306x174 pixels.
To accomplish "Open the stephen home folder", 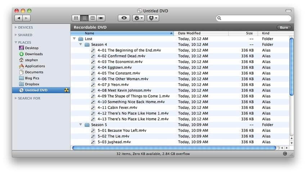I will [31, 60].
